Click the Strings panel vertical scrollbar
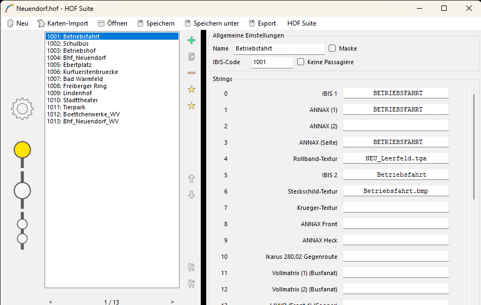 point(473,147)
